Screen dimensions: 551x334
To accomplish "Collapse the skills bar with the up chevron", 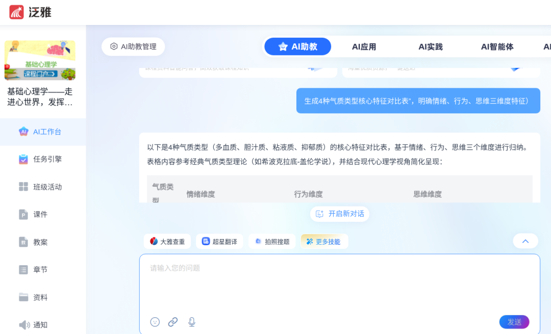I will point(525,241).
